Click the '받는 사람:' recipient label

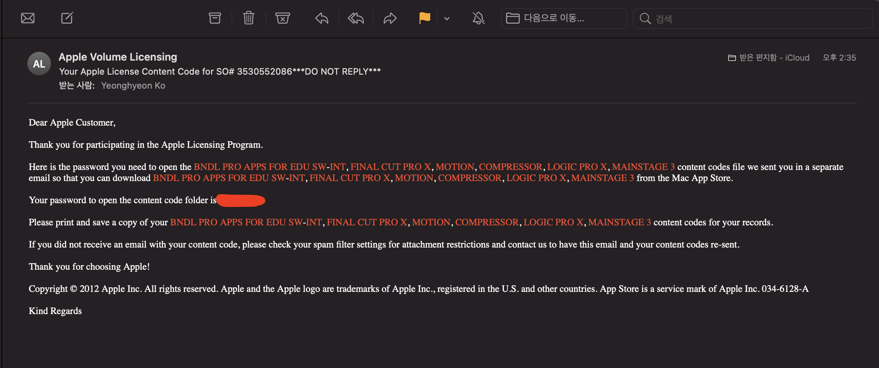(77, 86)
